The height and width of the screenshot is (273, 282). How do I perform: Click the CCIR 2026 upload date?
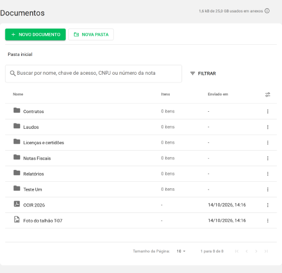pyautogui.click(x=227, y=205)
